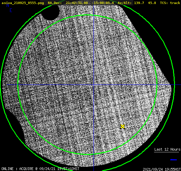
Task: Click the small blue dash under Last 12 Hours
Action: pyautogui.click(x=173, y=160)
